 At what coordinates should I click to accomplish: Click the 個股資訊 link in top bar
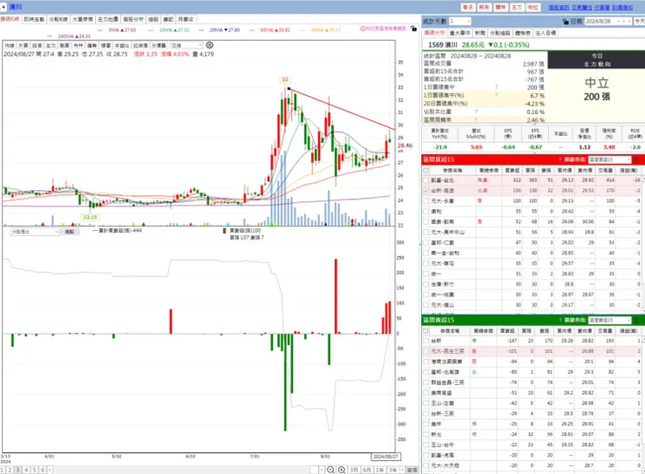point(558,7)
